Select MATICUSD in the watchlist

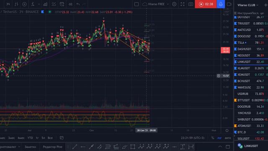pos(251,30)
